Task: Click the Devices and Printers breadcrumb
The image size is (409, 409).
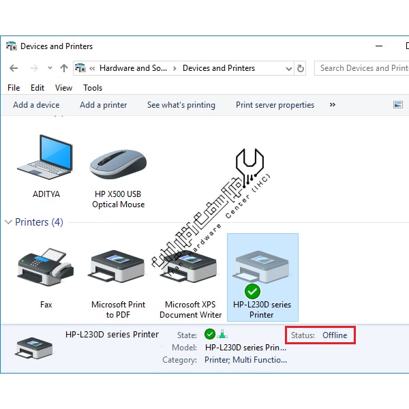Action: 219,68
